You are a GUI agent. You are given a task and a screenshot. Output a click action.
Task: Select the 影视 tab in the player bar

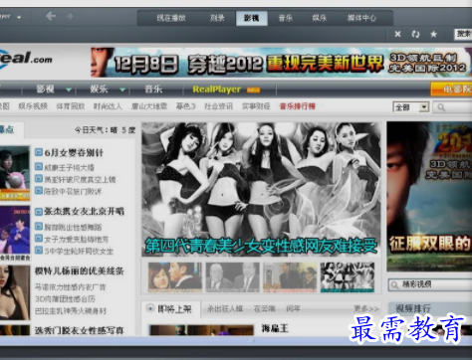click(x=251, y=18)
